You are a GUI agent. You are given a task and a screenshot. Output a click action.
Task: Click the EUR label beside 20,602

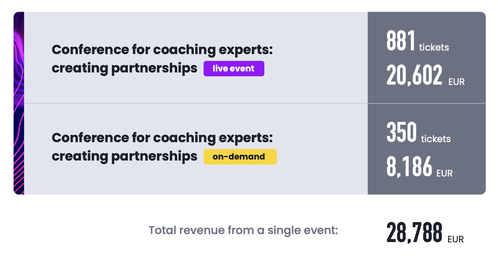[456, 82]
